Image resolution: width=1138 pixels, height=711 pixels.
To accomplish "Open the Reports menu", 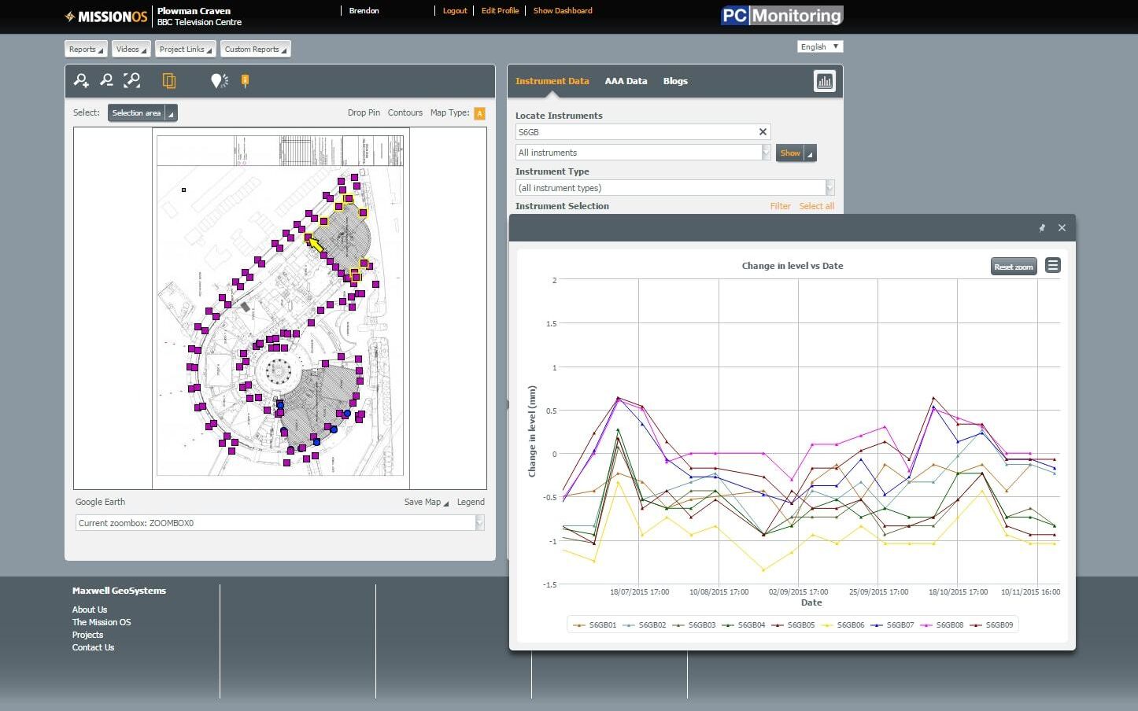I will point(85,49).
